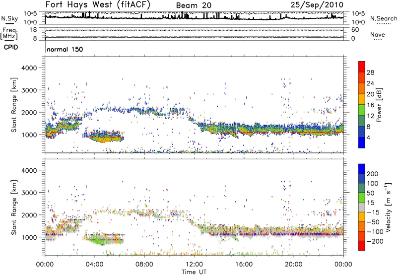Click the blue bottom of the Power color bar
Viewport: 397px width, 275px height.
362,142
